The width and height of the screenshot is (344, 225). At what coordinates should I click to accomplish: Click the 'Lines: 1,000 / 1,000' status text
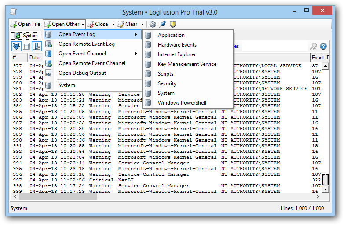click(302, 208)
